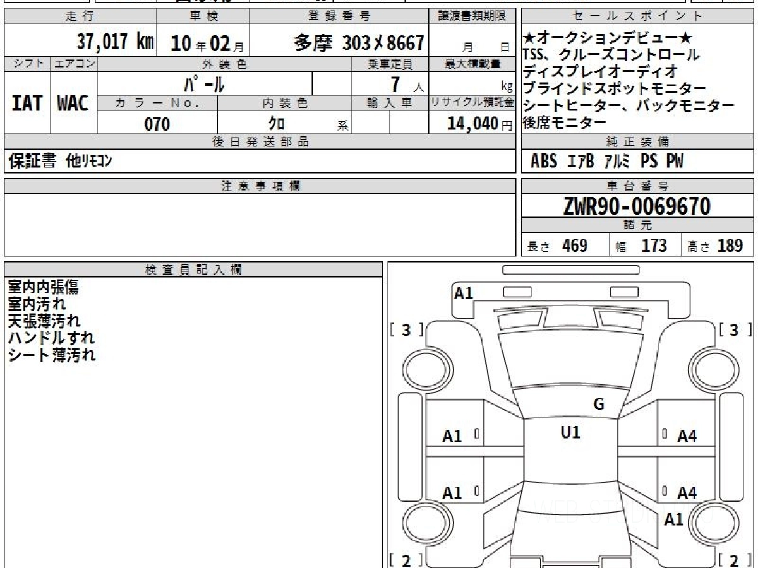Screen dimensions: 758x568
Task: Click the 注意事項欄 notes area
Action: [x=260, y=225]
